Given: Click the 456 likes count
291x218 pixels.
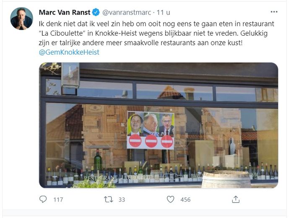Looking at the screenshot, I should 185,200.
